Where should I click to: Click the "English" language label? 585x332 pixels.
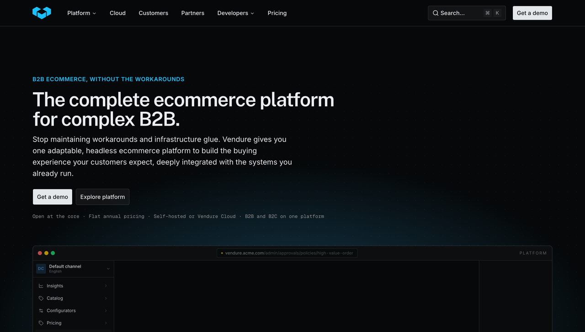(x=55, y=271)
